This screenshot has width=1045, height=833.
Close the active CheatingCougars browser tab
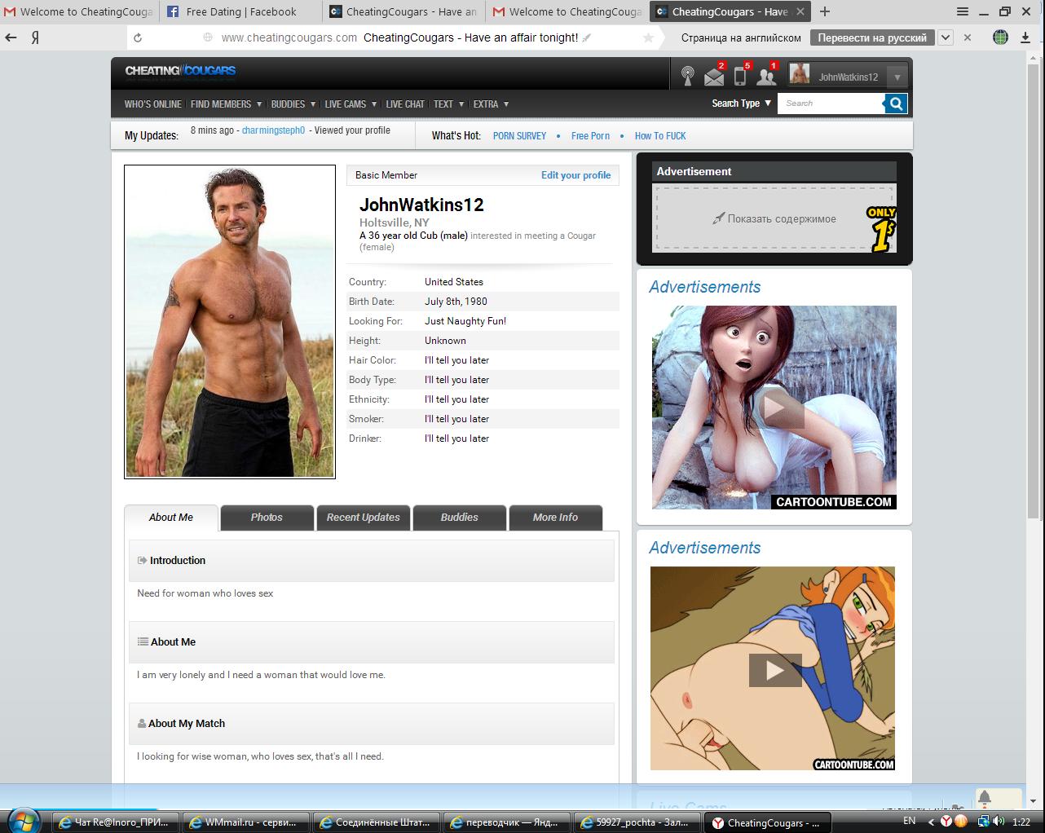800,11
